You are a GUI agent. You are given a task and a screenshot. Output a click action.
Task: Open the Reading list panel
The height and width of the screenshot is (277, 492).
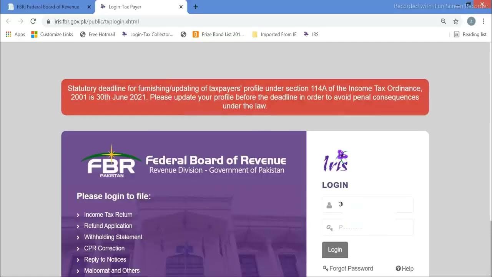click(470, 34)
